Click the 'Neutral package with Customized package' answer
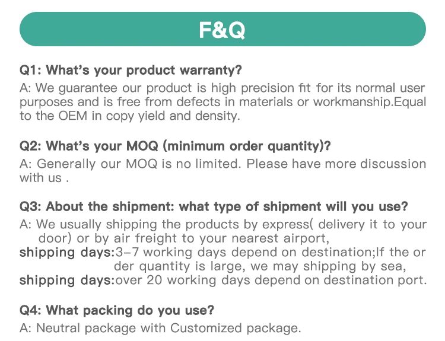The height and width of the screenshot is (341, 445). 160,327
